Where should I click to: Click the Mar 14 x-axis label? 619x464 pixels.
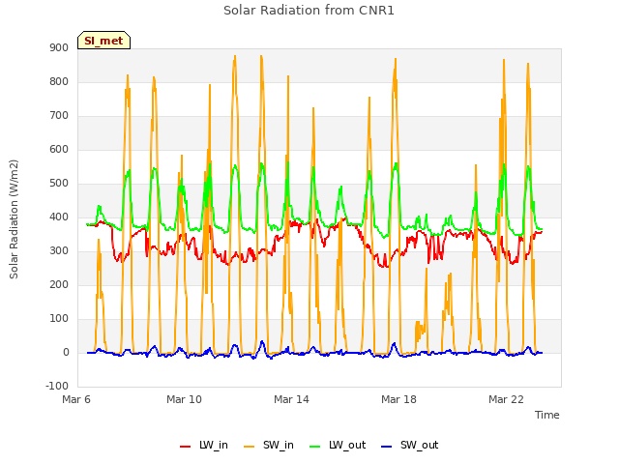291,399
